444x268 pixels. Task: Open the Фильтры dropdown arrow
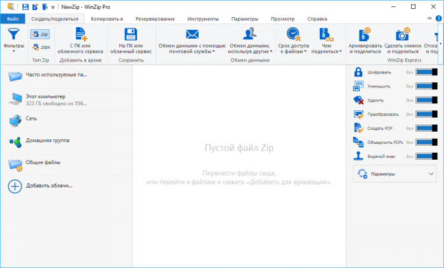pyautogui.click(x=13, y=51)
